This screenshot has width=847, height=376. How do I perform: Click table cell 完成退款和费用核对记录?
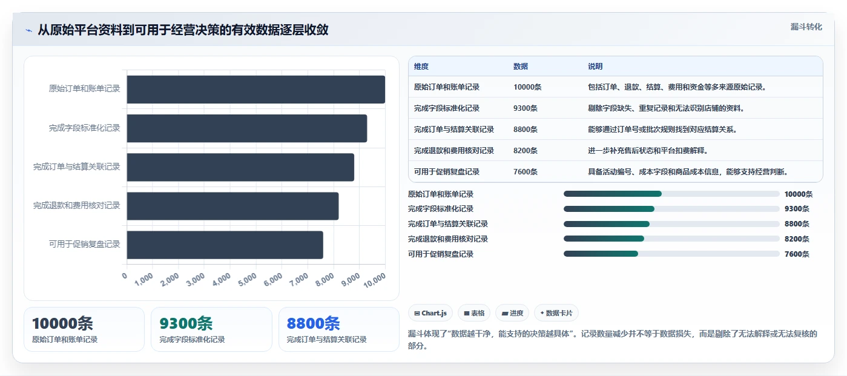[454, 151]
